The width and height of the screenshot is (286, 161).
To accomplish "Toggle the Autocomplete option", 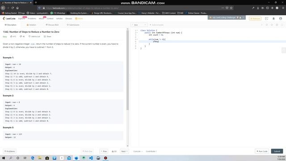I will click(x=157, y=25).
